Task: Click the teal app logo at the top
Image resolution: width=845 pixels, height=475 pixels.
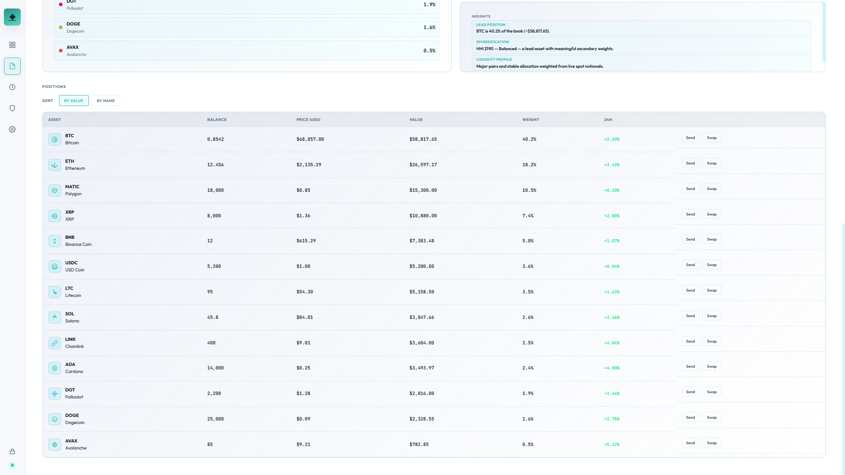Action: pyautogui.click(x=12, y=17)
